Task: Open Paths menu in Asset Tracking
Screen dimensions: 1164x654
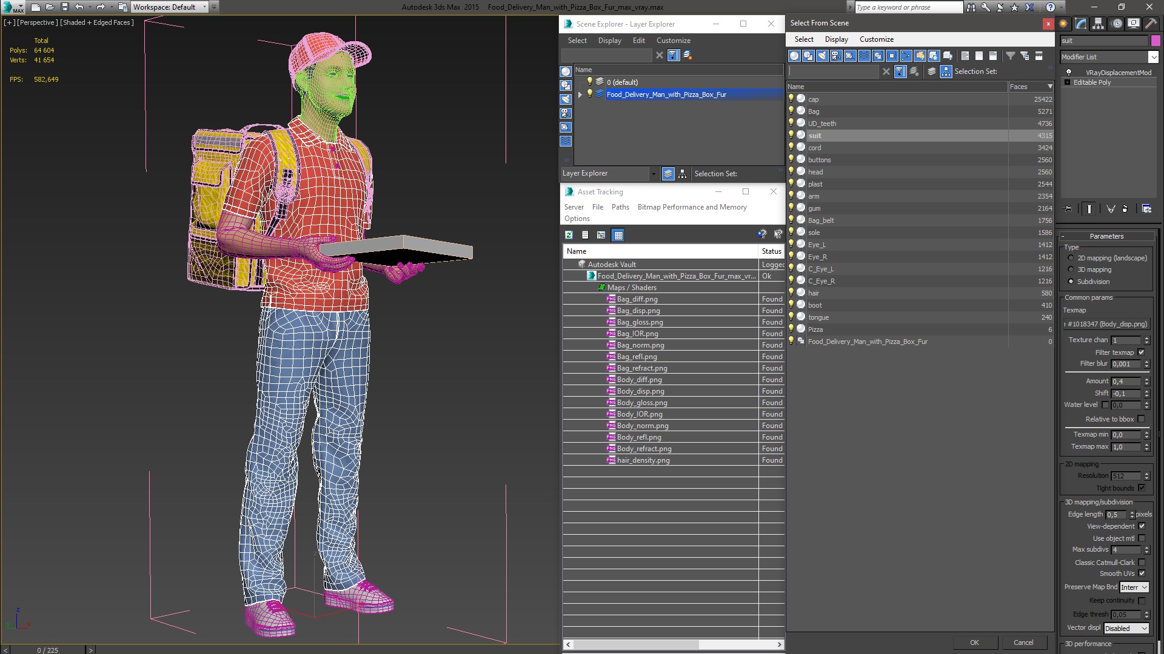Action: click(620, 207)
